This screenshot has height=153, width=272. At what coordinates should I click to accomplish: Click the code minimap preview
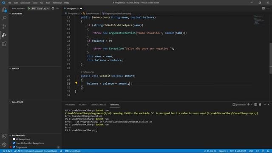[x=259, y=20]
